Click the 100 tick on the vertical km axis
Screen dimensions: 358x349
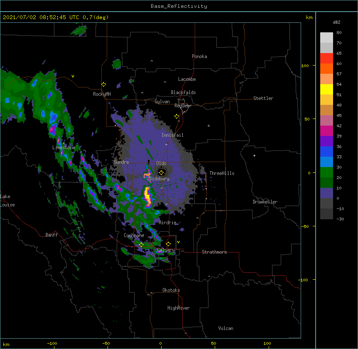click(x=305, y=65)
